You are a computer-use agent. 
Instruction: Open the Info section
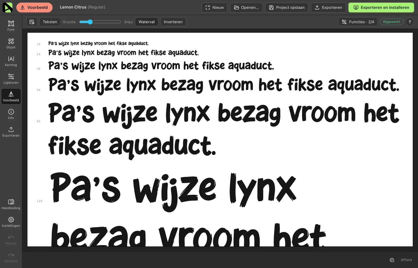pos(11,114)
